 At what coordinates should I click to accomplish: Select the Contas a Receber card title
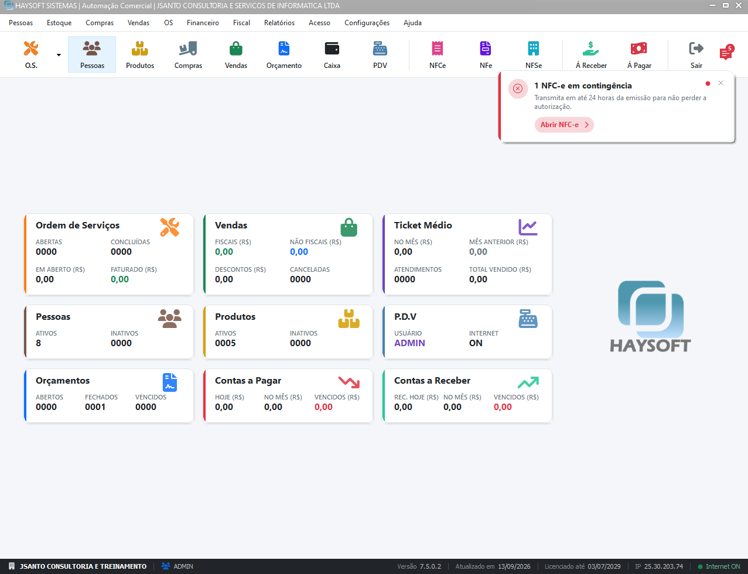tap(432, 381)
